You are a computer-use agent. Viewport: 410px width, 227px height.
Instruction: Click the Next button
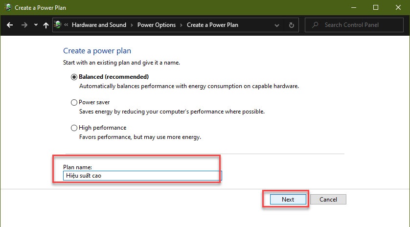pyautogui.click(x=288, y=199)
